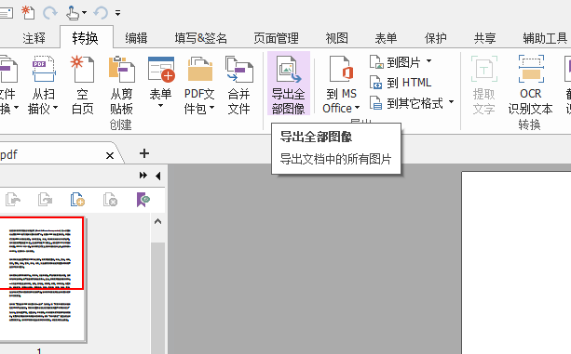Collapse the side panel with left triangle
Viewport: 571px width, 354px height.
(x=158, y=176)
